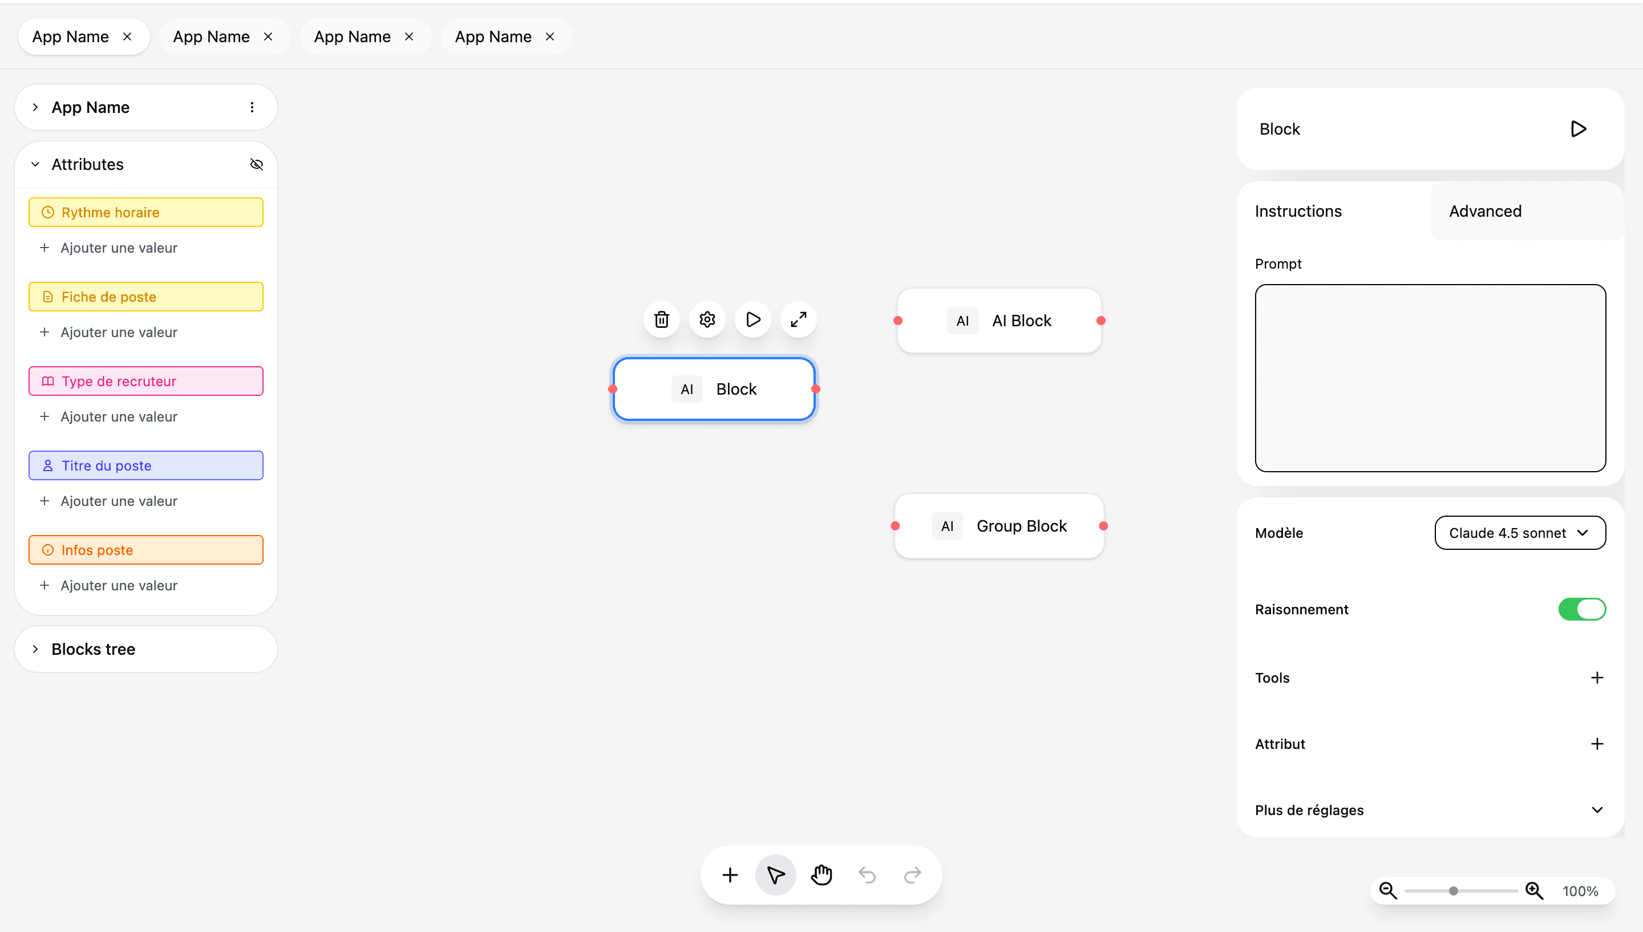Screen dimensions: 1643x932
Task: Click the zoom level slider handle
Action: [1453, 890]
